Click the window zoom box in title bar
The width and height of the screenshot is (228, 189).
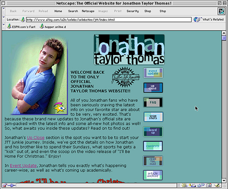pyautogui.click(x=220, y=3)
